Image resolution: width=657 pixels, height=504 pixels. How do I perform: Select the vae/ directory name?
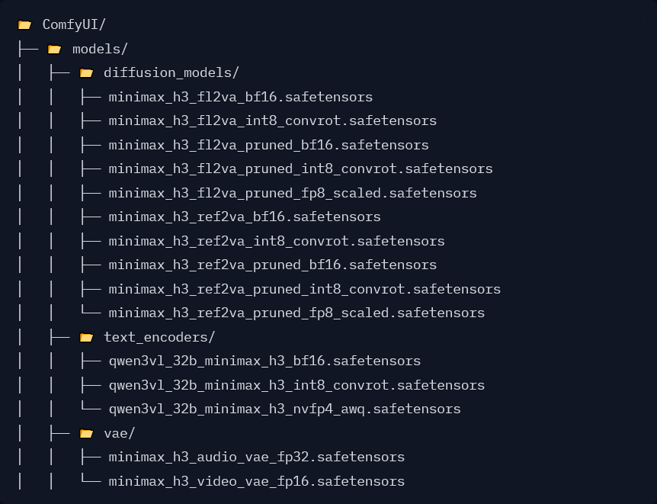[x=120, y=433]
